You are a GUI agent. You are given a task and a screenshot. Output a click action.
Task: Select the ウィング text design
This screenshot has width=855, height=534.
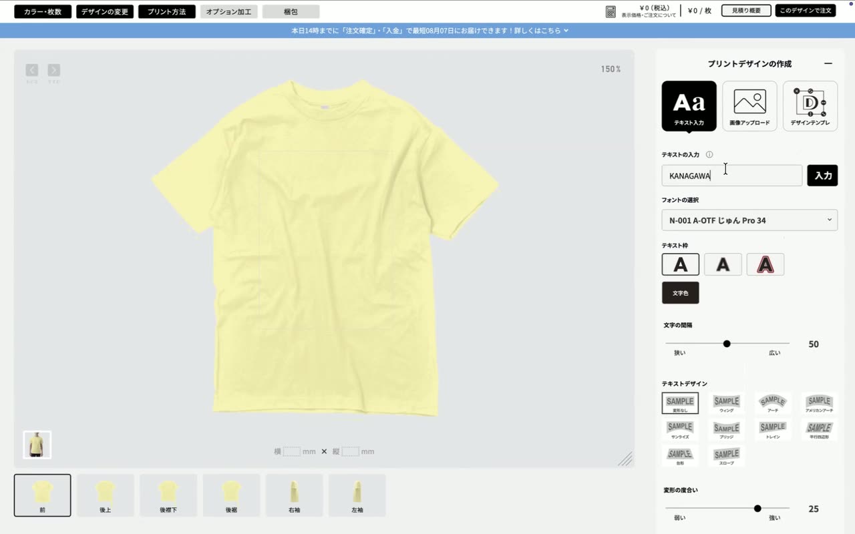click(726, 403)
